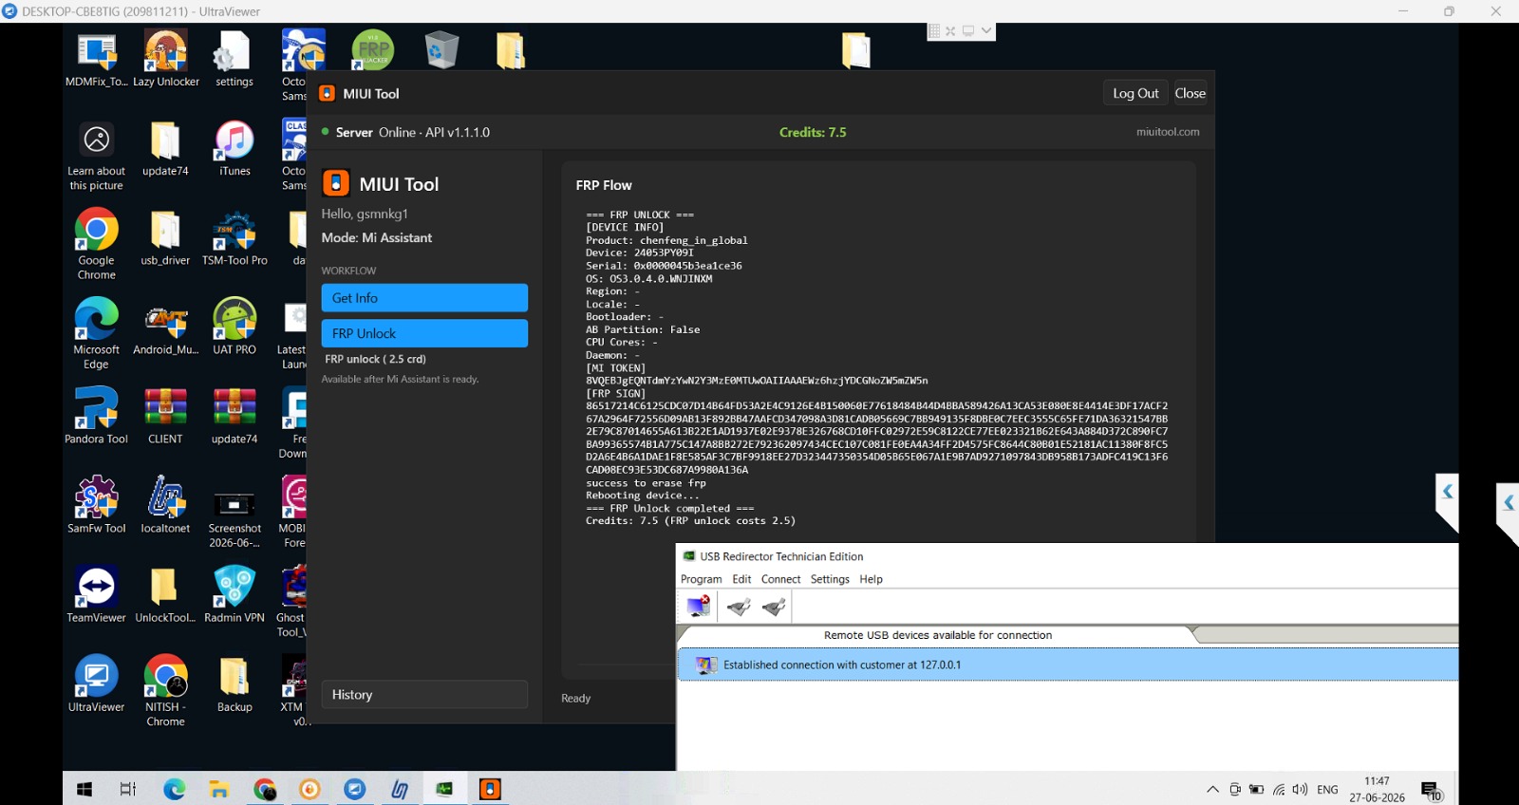
Task: Click the monitor icon in UltraViewer's floating toolbar
Action: (968, 31)
